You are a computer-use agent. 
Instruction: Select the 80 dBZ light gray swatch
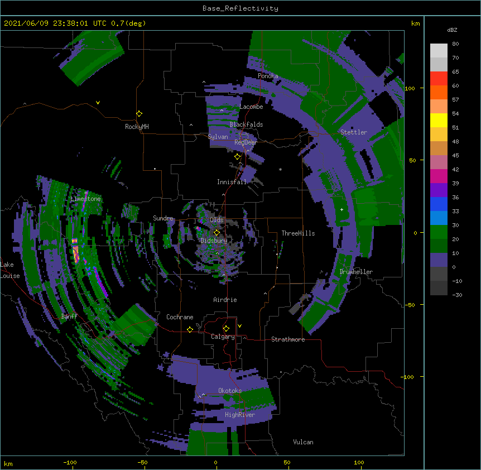pyautogui.click(x=439, y=51)
